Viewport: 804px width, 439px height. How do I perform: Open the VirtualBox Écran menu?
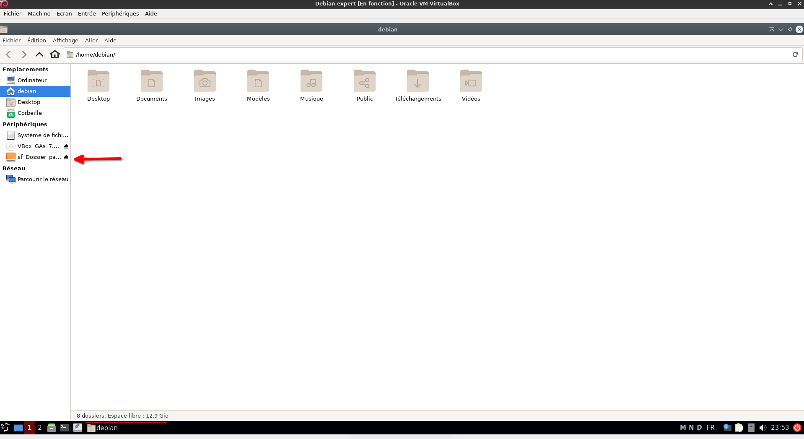64,13
